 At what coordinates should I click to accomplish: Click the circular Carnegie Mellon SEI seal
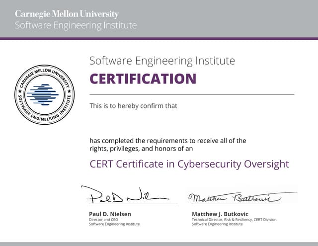(x=45, y=95)
